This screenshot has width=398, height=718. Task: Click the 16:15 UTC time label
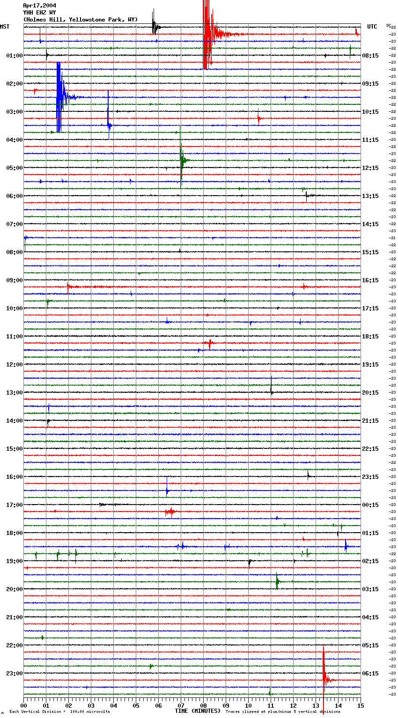(x=370, y=280)
